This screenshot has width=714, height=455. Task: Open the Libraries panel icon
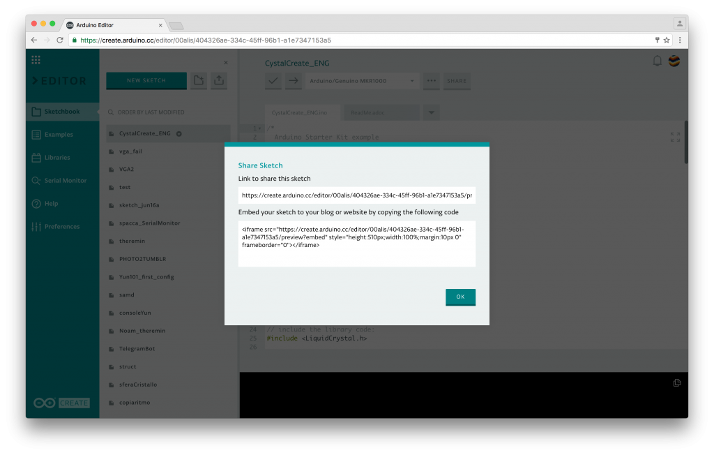click(36, 157)
